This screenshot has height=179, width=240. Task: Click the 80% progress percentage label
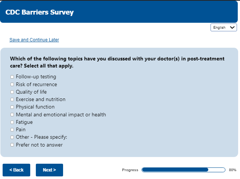233,170
